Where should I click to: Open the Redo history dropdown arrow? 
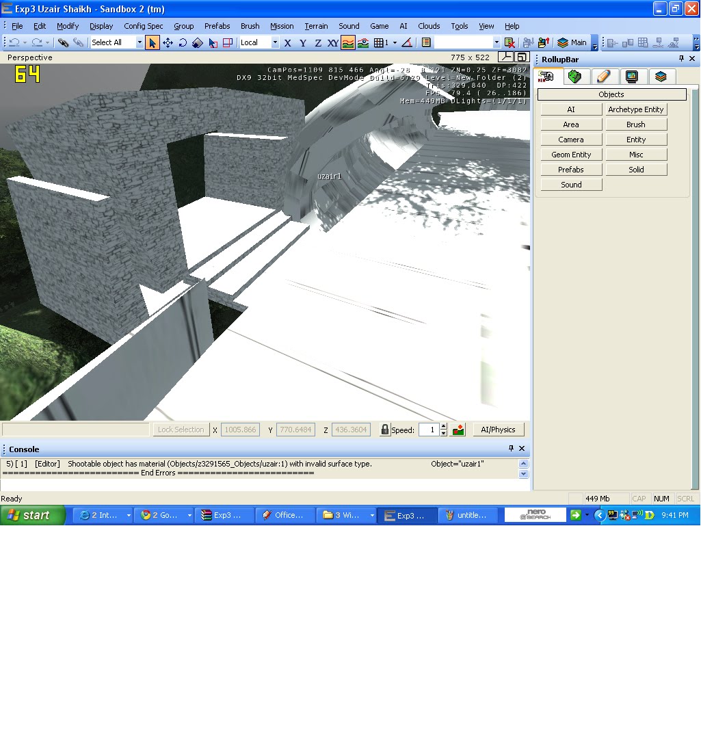47,42
